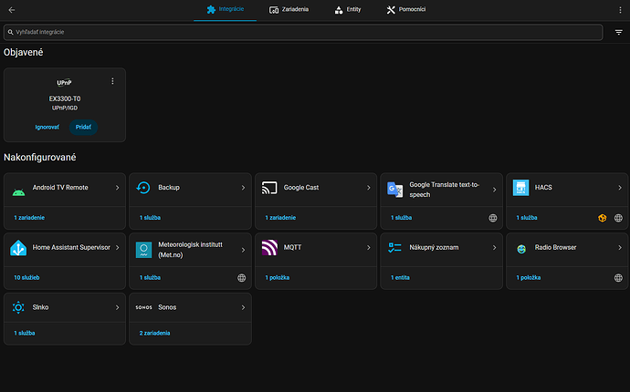630x392 pixels.
Task: Open the Pomocníci tab
Action: pyautogui.click(x=405, y=10)
